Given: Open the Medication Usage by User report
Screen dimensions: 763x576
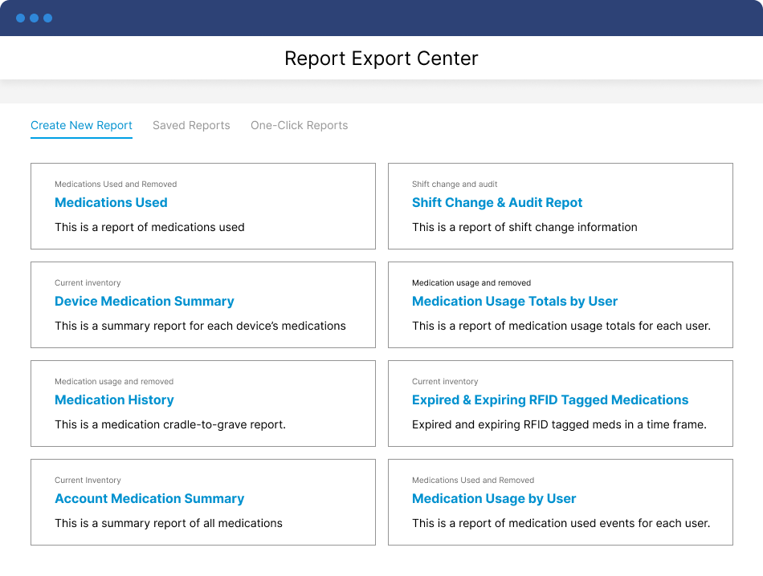Looking at the screenshot, I should click(494, 499).
